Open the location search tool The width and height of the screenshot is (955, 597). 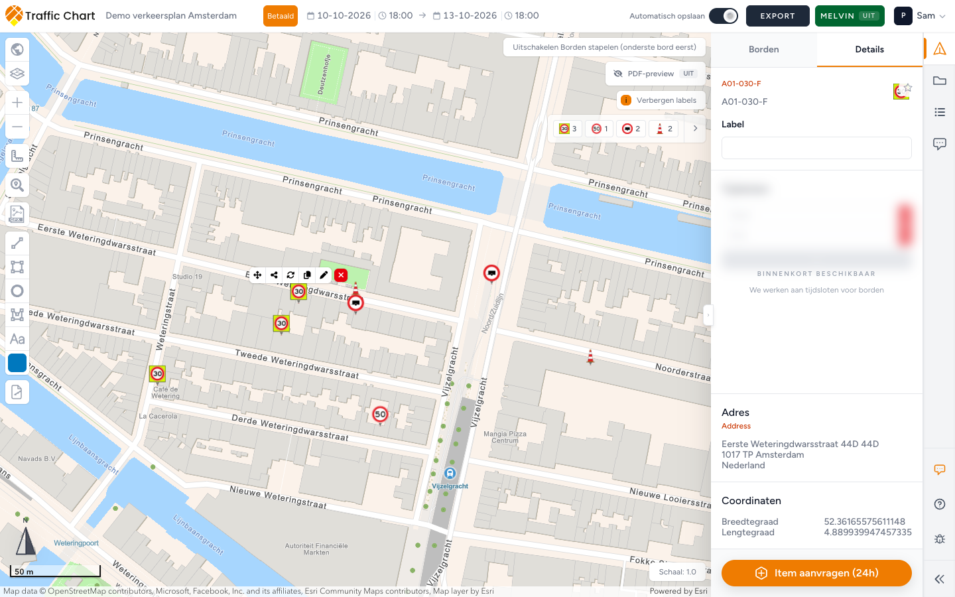point(17,185)
